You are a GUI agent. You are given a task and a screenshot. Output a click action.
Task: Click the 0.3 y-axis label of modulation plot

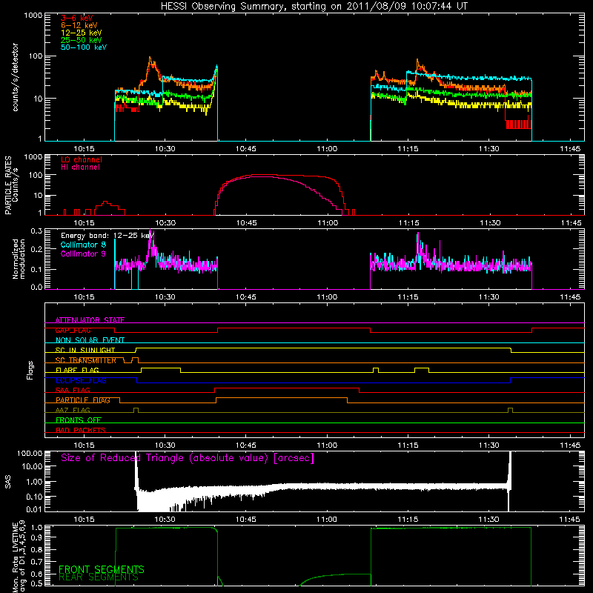[x=36, y=231]
